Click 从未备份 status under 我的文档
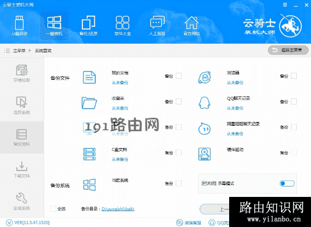The width and height of the screenshot is (311, 227). click(x=120, y=83)
